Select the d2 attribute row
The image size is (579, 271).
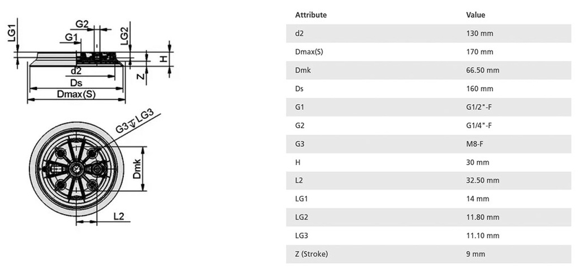pyautogui.click(x=429, y=33)
